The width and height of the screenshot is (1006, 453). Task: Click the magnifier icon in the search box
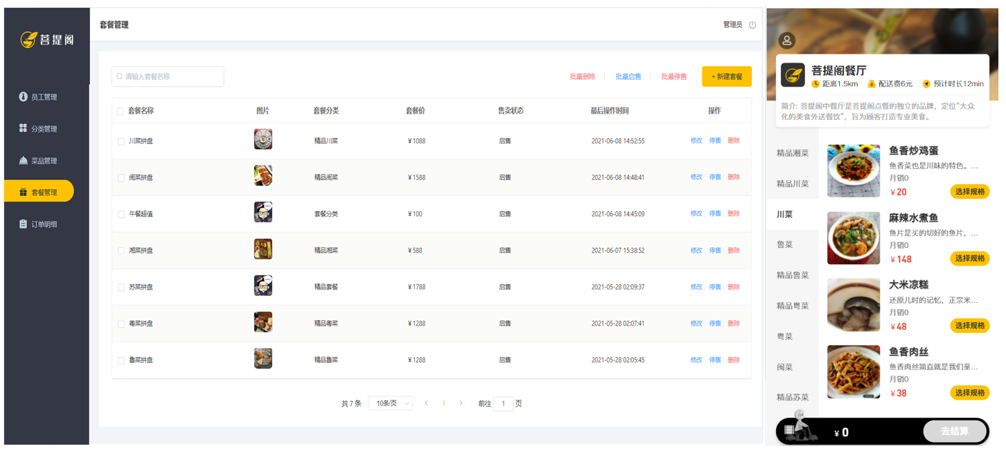click(119, 76)
